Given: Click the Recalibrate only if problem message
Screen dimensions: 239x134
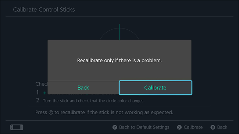Looking at the screenshot, I should (119, 60).
